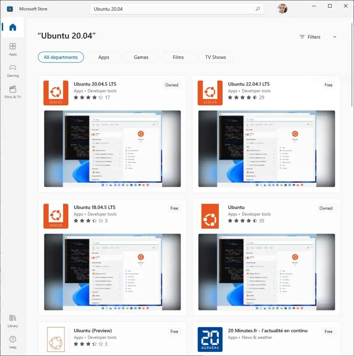
Task: Click the Free badge on Ubuntu 22.04.1 LTS
Action: pos(328,85)
